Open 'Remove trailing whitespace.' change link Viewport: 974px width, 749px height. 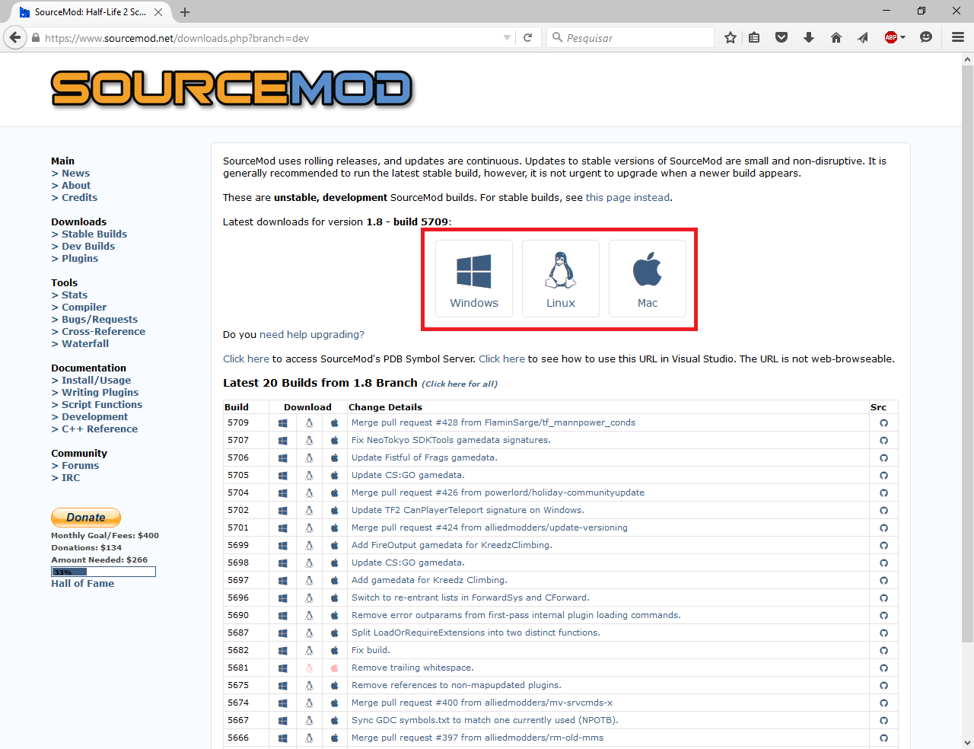pyautogui.click(x=412, y=668)
